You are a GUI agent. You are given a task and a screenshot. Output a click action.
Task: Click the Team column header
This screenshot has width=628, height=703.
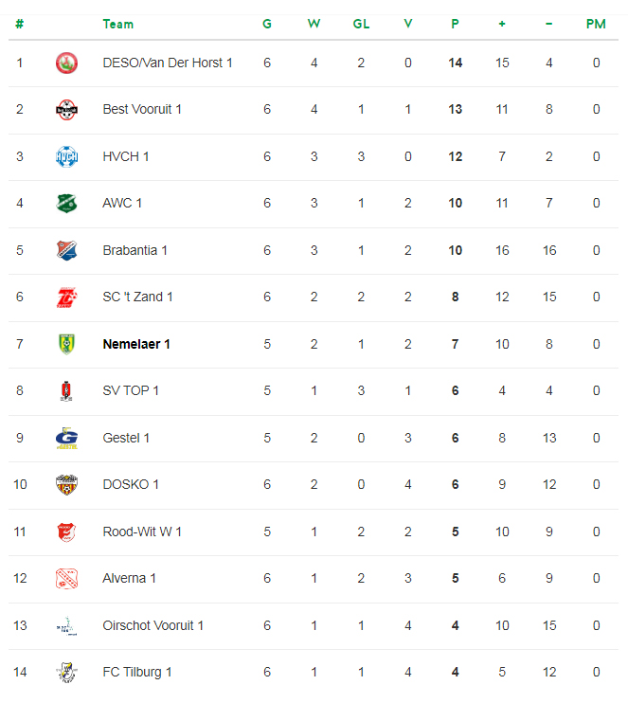tap(118, 25)
